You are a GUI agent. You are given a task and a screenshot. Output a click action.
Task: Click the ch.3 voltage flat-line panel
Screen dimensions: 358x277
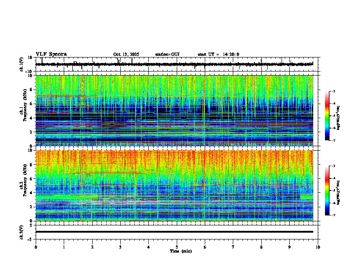click(178, 232)
